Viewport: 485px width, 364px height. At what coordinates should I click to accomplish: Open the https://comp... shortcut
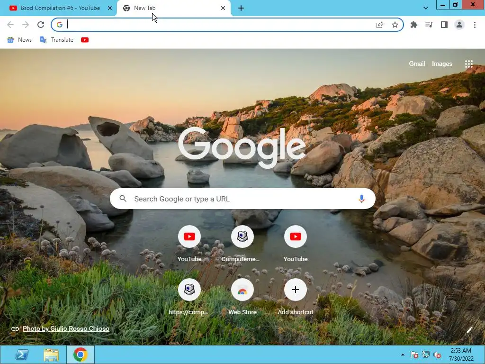click(189, 297)
